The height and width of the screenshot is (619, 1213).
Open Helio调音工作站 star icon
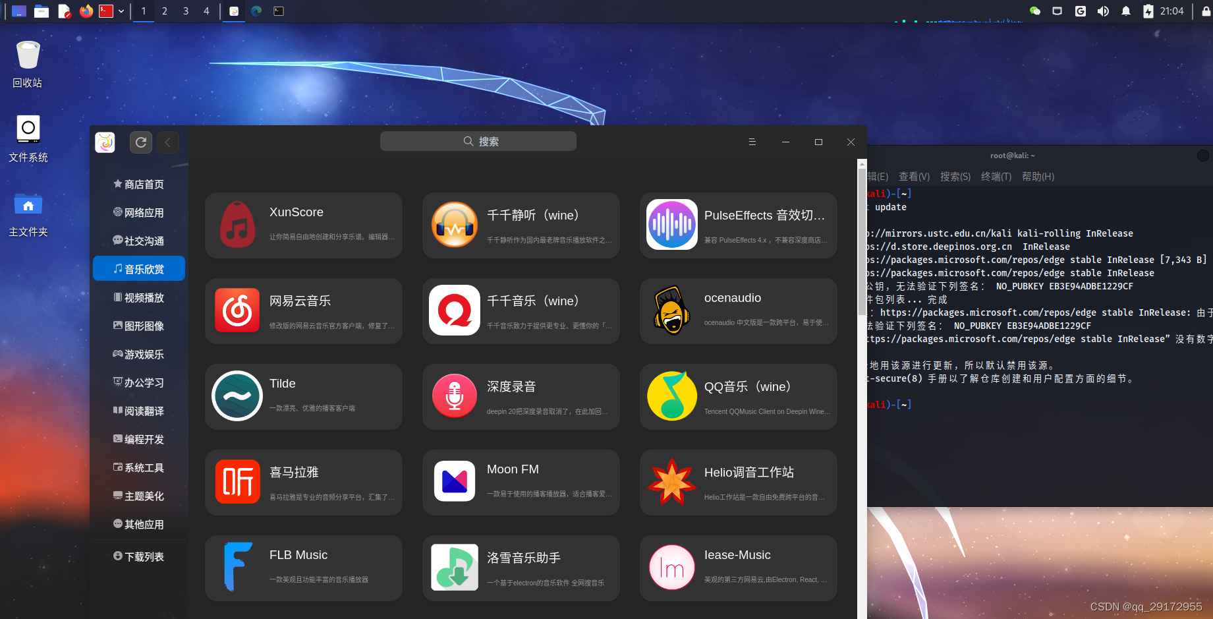pyautogui.click(x=672, y=482)
